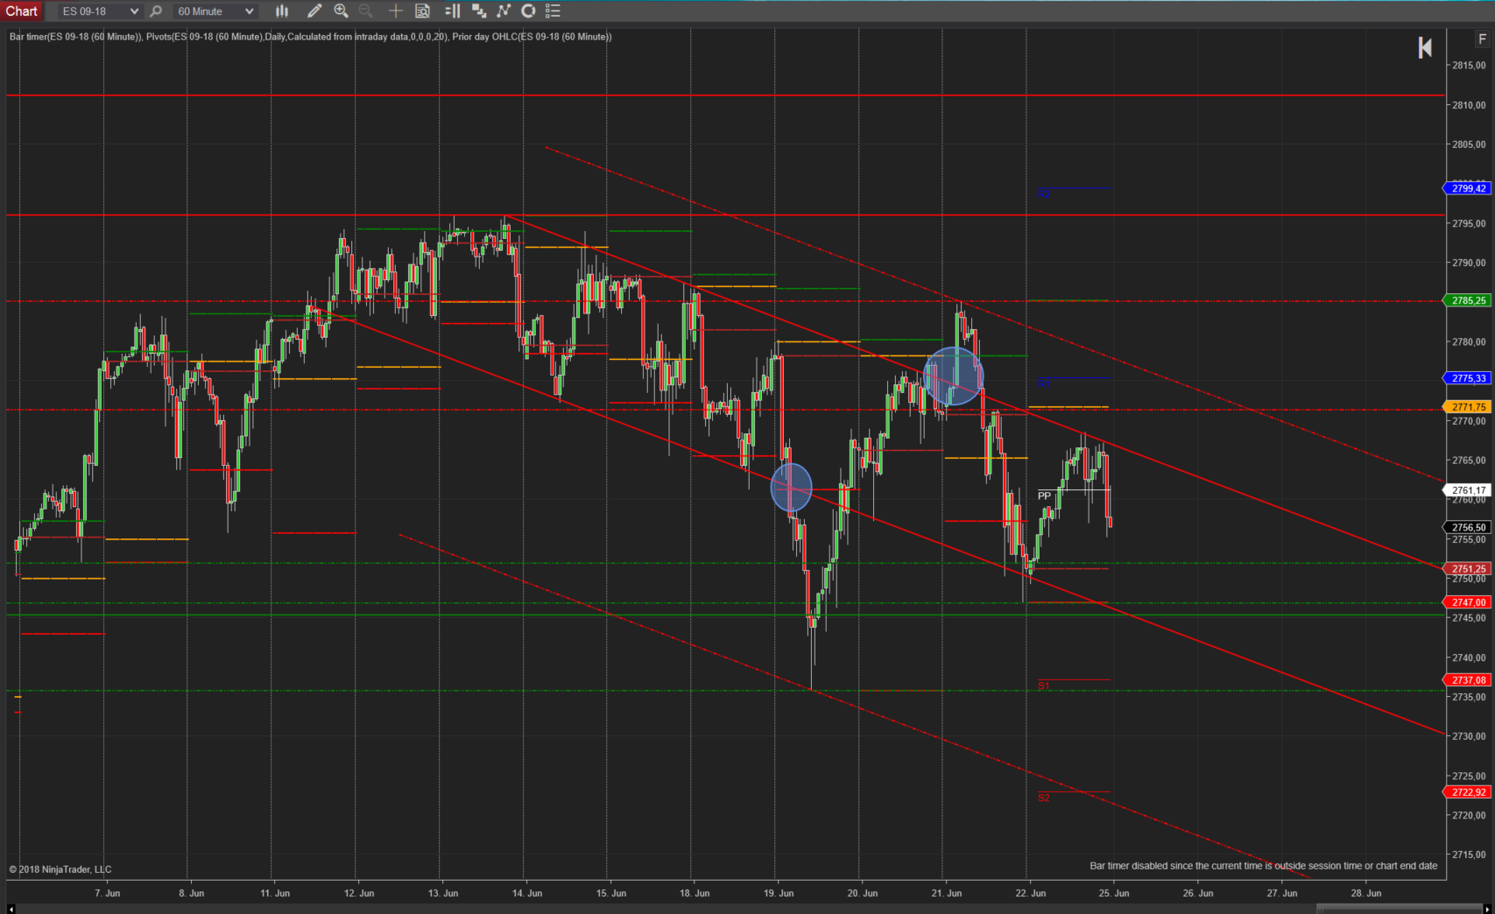The height and width of the screenshot is (914, 1495).
Task: Click the blue 2799,42 price marker
Action: (1467, 188)
